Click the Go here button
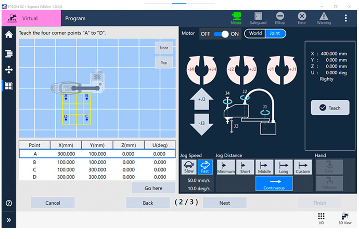The height and width of the screenshot is (239, 359). (x=153, y=188)
